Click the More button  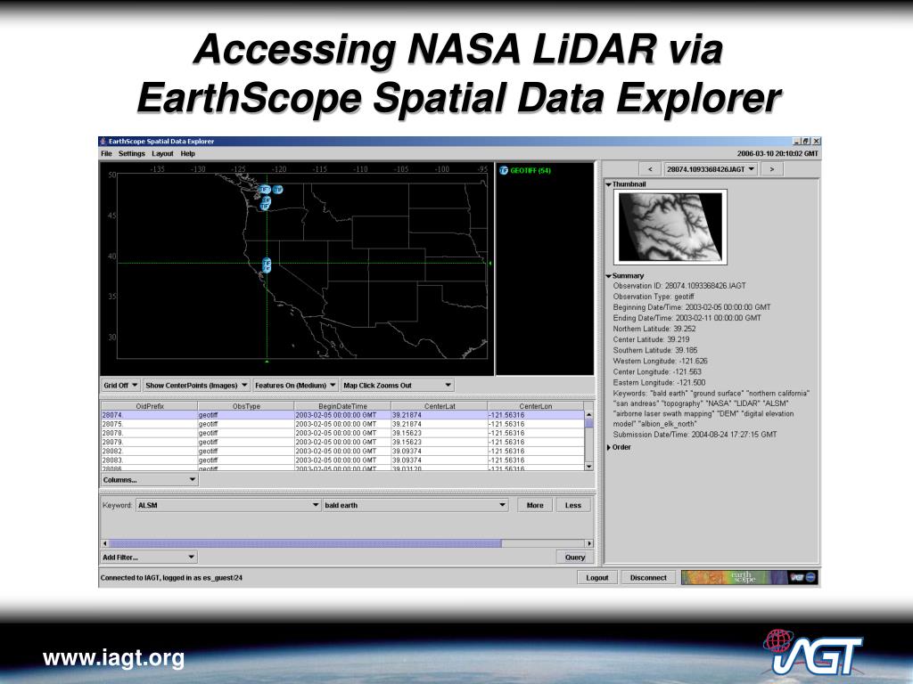(535, 505)
